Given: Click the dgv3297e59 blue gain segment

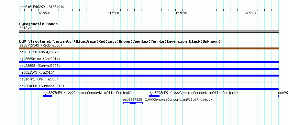Looking at the screenshot, I should point(47,96).
